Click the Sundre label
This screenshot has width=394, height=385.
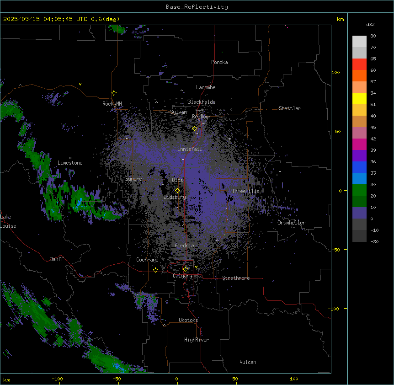[133, 179]
